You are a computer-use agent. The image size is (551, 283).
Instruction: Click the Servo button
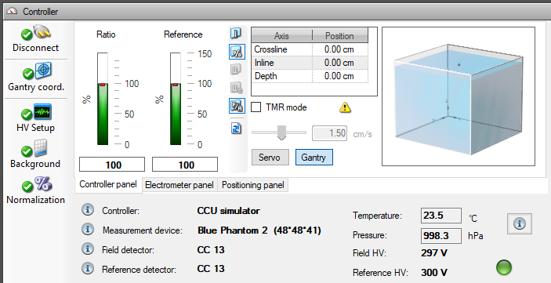coord(270,157)
